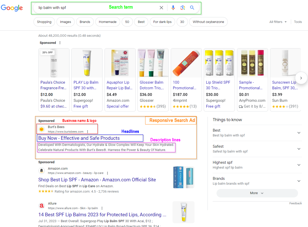
Task: Open Burt's Bees Buy Now headline link
Action: click(x=79, y=138)
